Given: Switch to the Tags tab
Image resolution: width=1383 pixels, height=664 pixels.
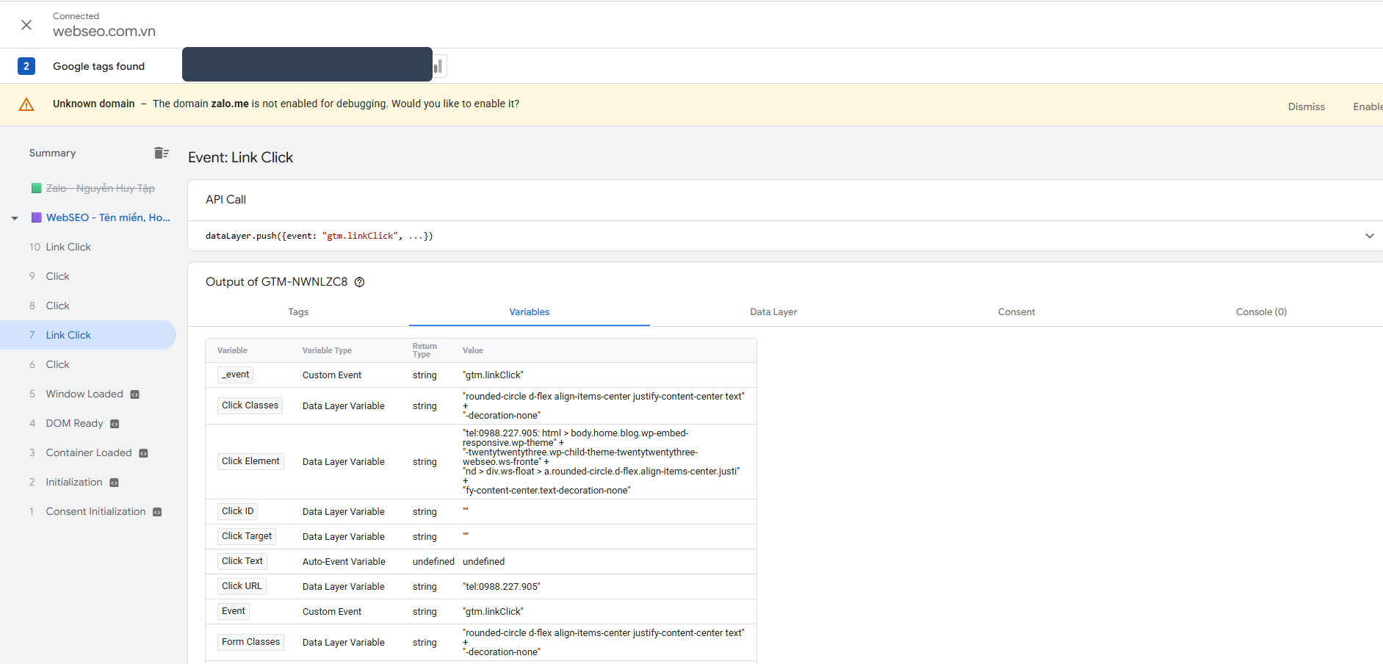Looking at the screenshot, I should click(298, 312).
